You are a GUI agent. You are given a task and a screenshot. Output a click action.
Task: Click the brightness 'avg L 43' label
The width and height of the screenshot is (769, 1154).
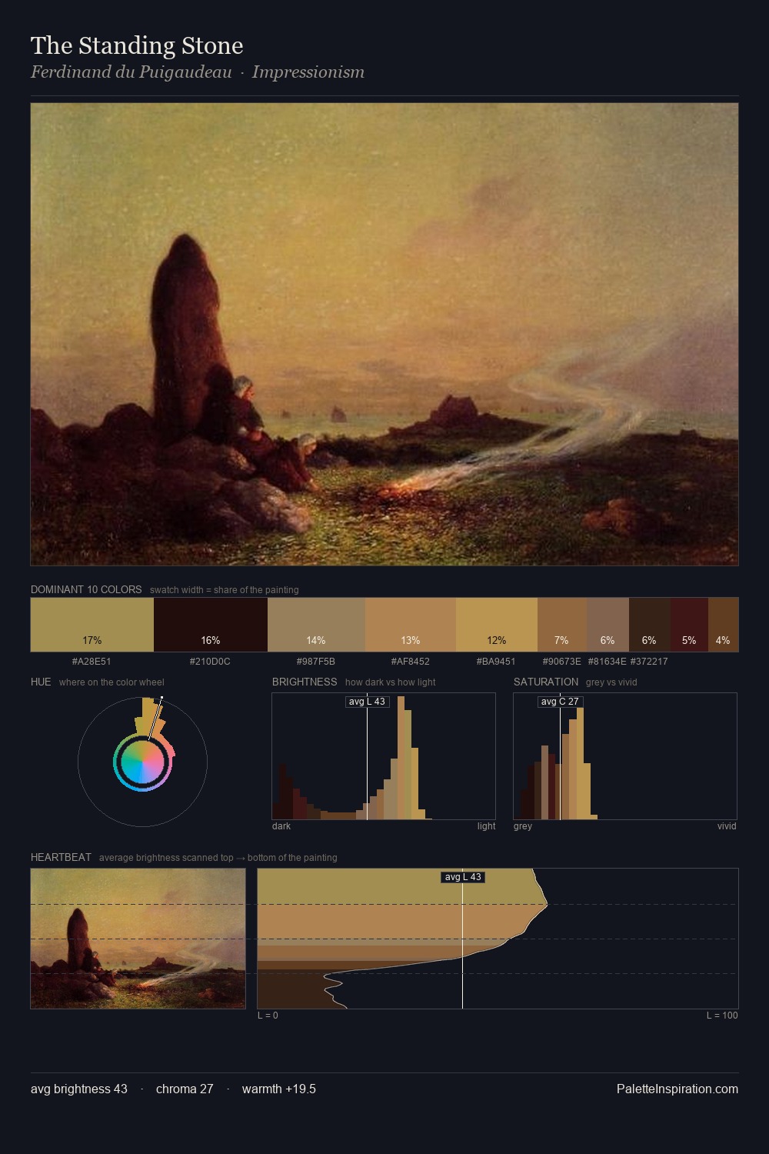coord(367,702)
